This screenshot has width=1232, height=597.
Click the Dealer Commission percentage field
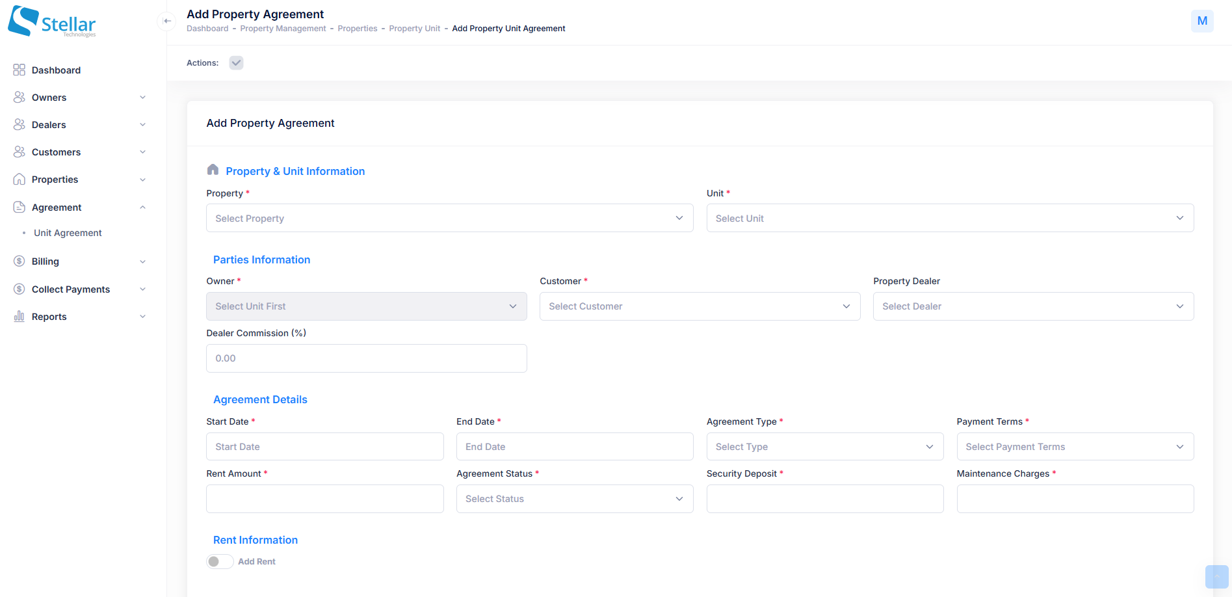pyautogui.click(x=366, y=358)
